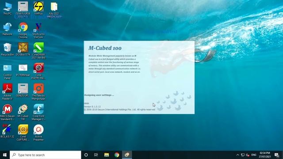
Task: Click the splash screen version number text
Action: click(x=92, y=106)
